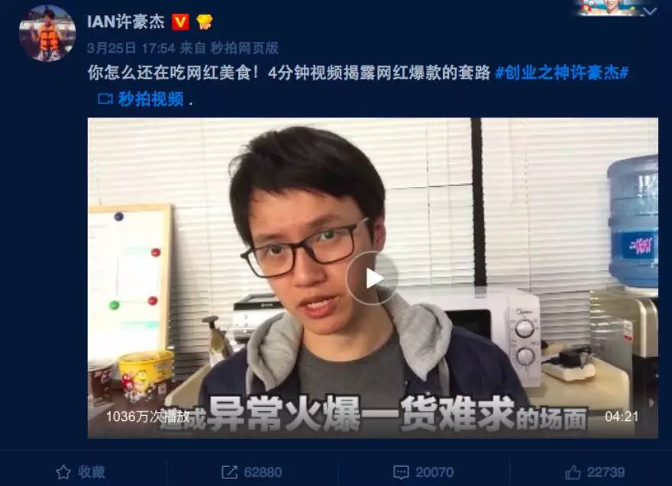Play the video with the center play button
Screen dimensions: 672x486
pyautogui.click(x=372, y=278)
